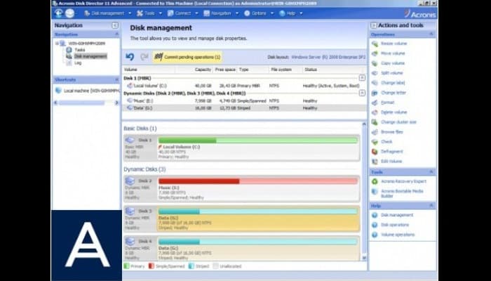Undo the last pending operation
Viewport: 491px width, 281px height.
pyautogui.click(x=130, y=57)
